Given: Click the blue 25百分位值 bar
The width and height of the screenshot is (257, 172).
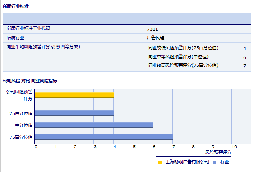Looking at the screenshot, I should click(74, 113).
